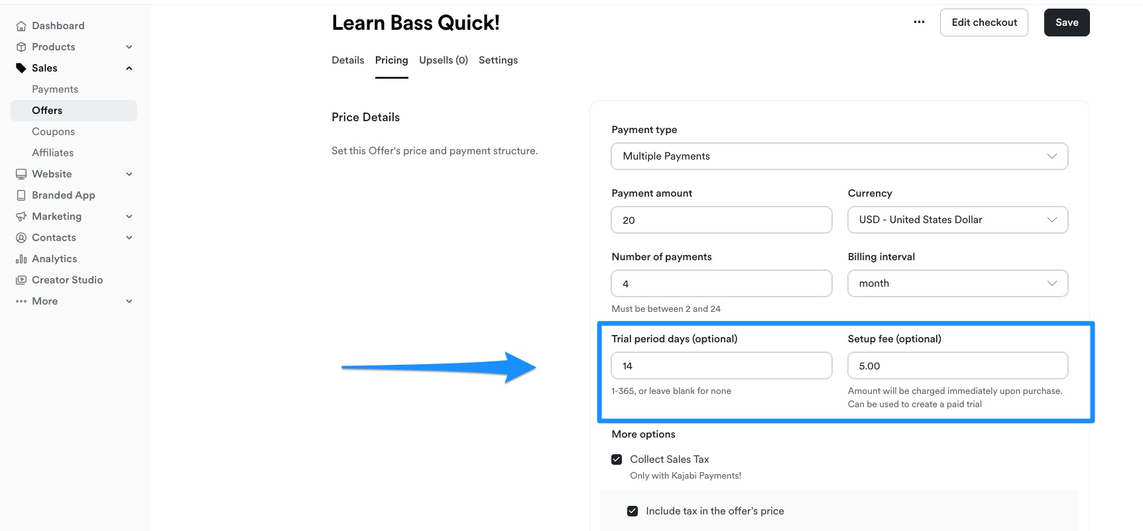Uncheck the Collect Sales Tax checkbox

[617, 459]
